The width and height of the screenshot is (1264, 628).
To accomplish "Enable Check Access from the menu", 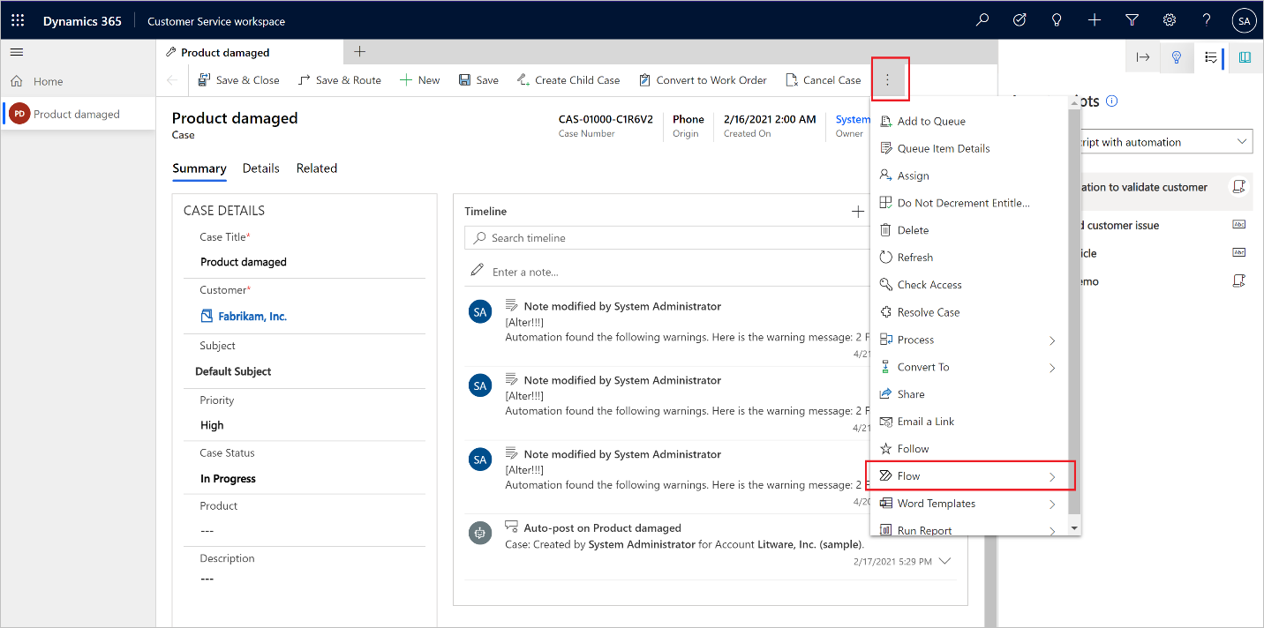I will (929, 284).
